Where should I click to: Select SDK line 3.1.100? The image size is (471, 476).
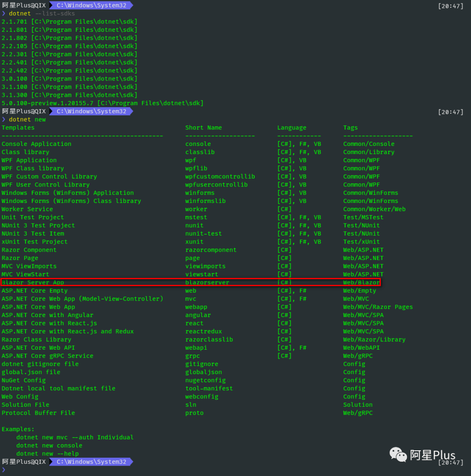(x=69, y=87)
